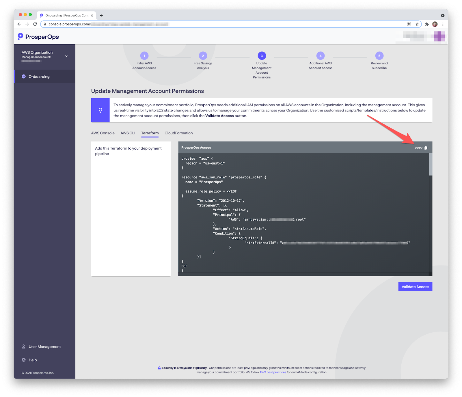
Task: Click the browser forward arrow
Action: pyautogui.click(x=27, y=24)
